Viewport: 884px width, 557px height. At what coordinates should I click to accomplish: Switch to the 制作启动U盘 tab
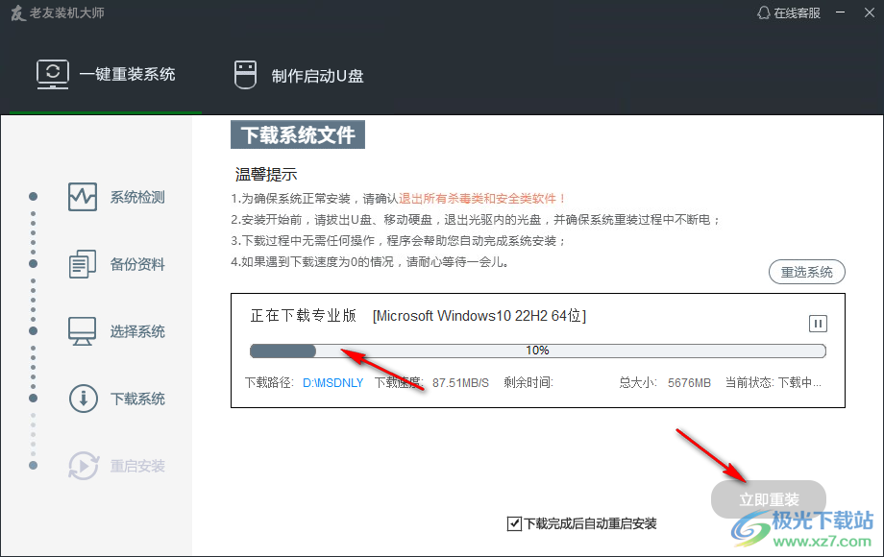click(x=299, y=75)
